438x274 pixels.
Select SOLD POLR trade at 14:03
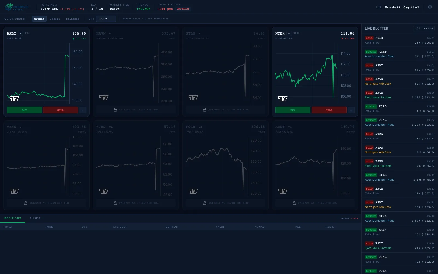(400, 40)
